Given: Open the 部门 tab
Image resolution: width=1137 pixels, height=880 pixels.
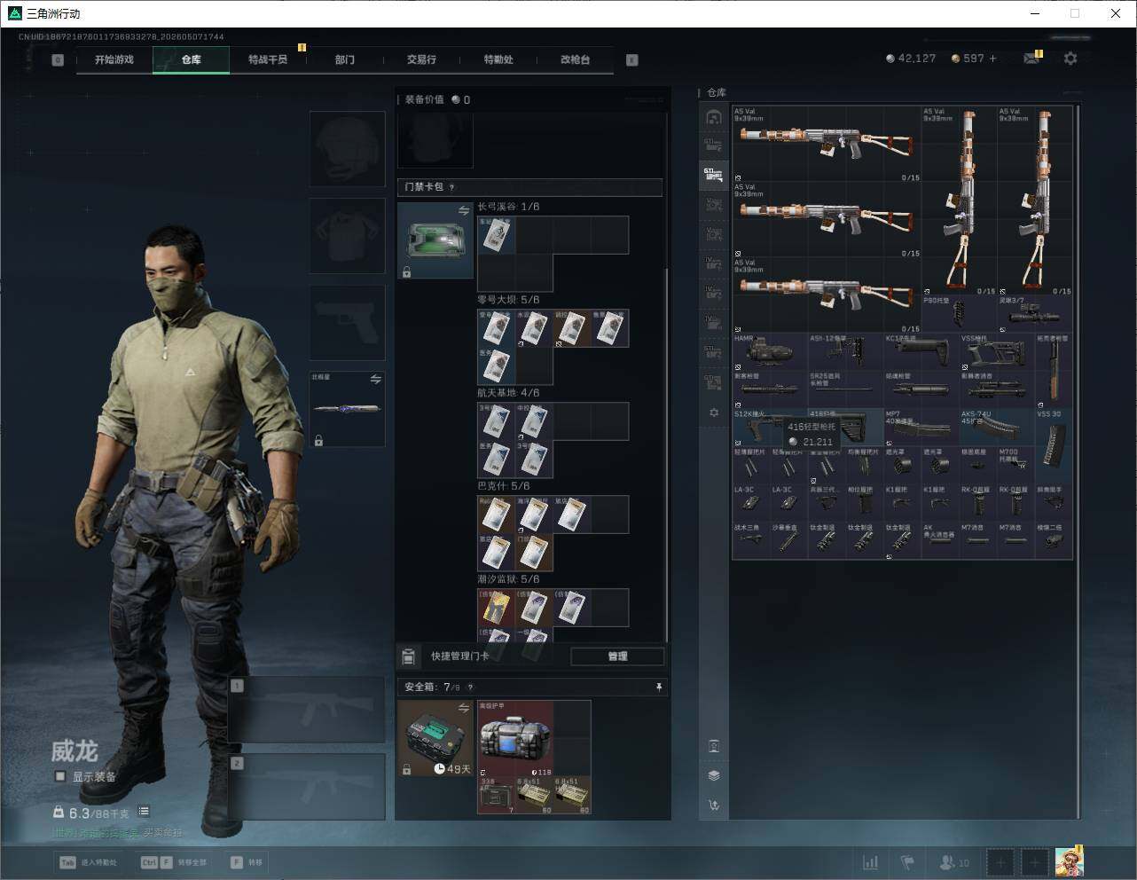Looking at the screenshot, I should [x=345, y=59].
